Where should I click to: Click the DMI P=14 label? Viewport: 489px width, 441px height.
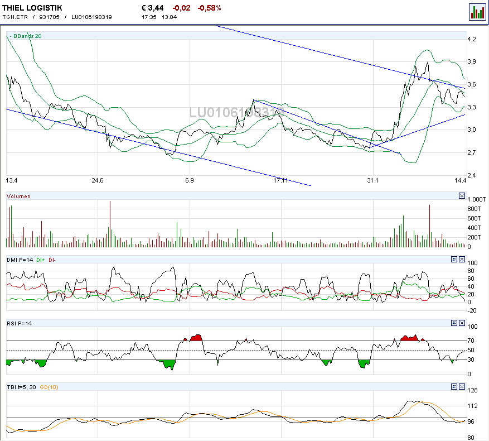point(20,260)
